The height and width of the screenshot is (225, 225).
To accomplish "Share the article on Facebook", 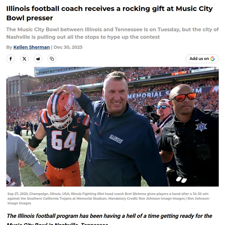I will pos(11,59).
